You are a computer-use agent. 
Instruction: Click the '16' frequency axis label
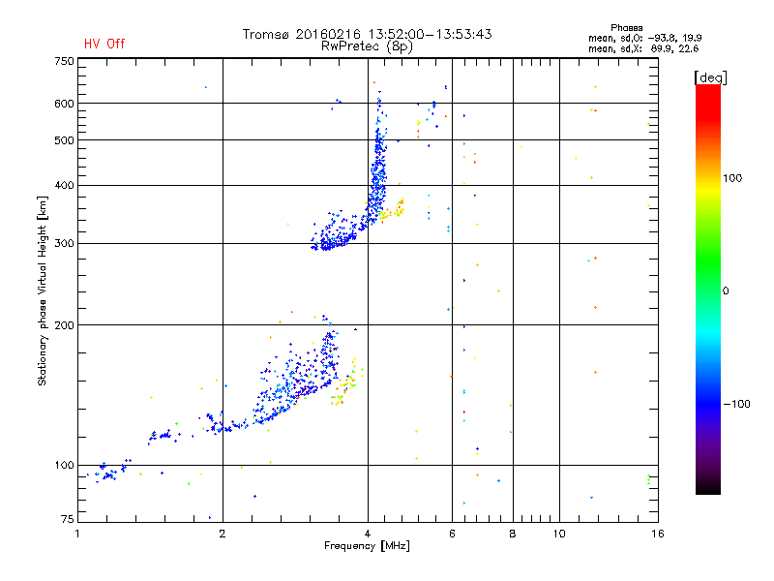point(658,534)
